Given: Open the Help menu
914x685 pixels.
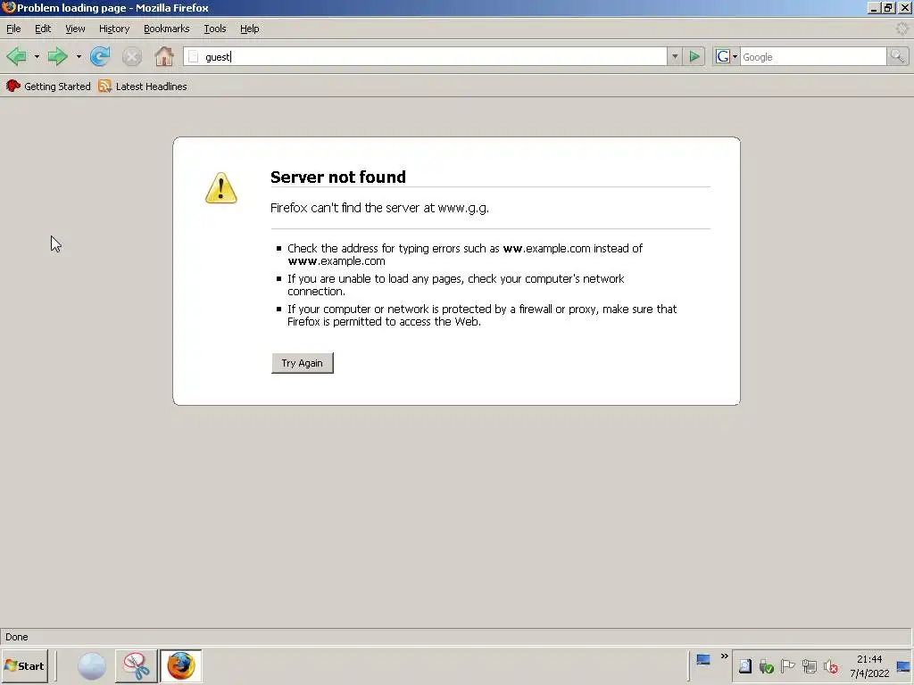Looking at the screenshot, I should pos(250,29).
